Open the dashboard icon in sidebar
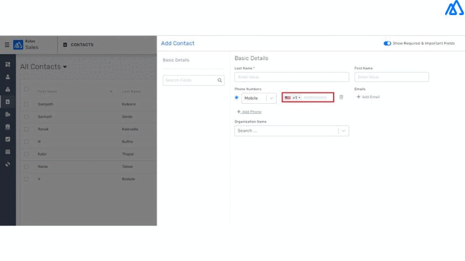This screenshot has height=261, width=465. pos(8,64)
